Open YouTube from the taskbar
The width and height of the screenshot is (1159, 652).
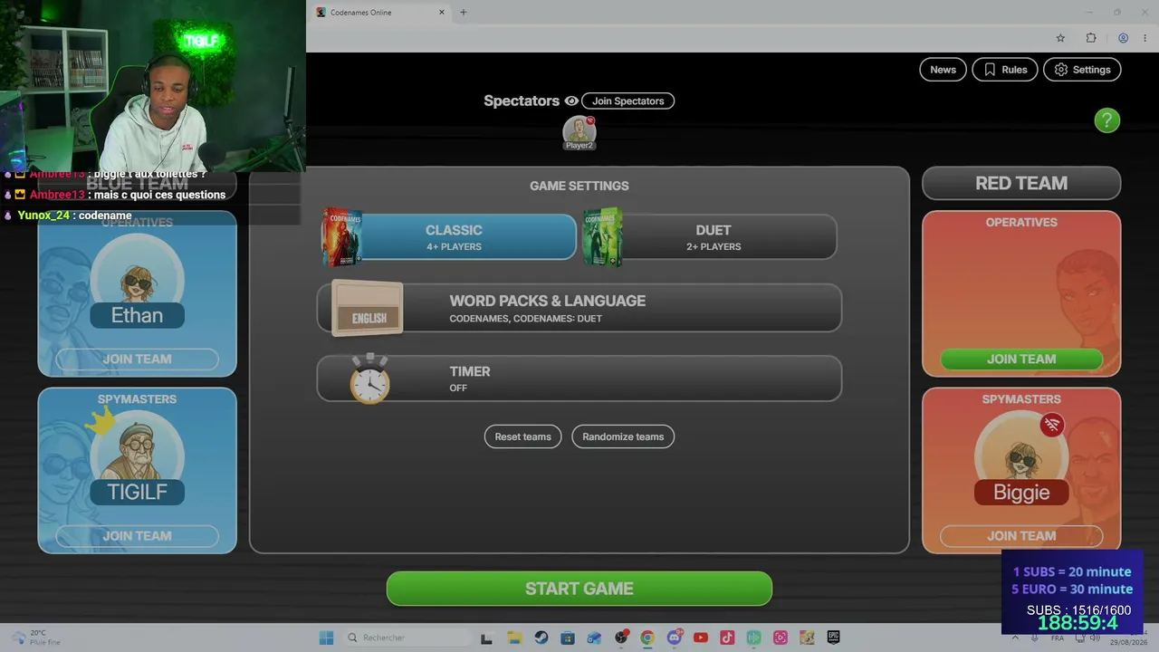pyautogui.click(x=700, y=638)
